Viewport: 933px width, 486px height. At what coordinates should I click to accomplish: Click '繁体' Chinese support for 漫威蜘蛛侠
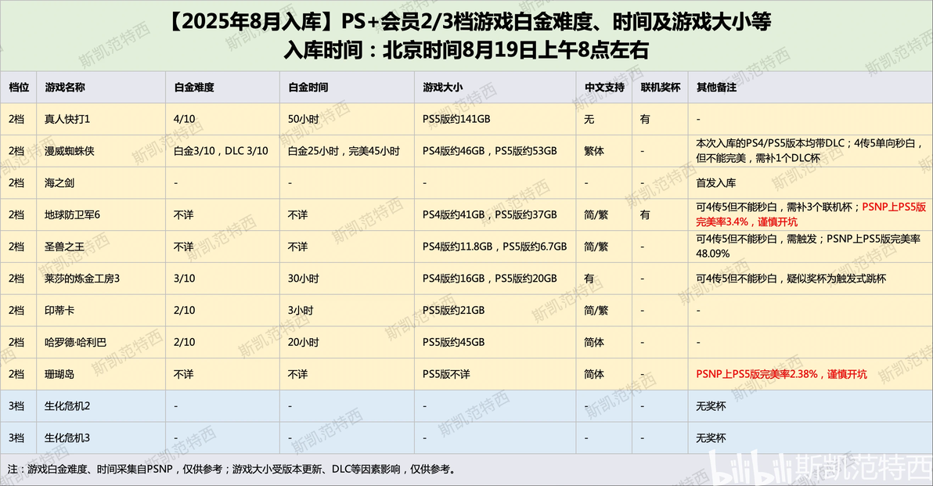click(594, 151)
